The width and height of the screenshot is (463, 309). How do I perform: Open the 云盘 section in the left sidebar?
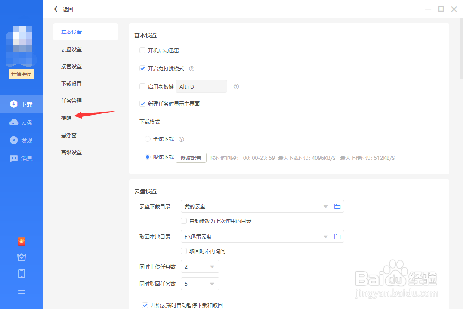(22, 122)
